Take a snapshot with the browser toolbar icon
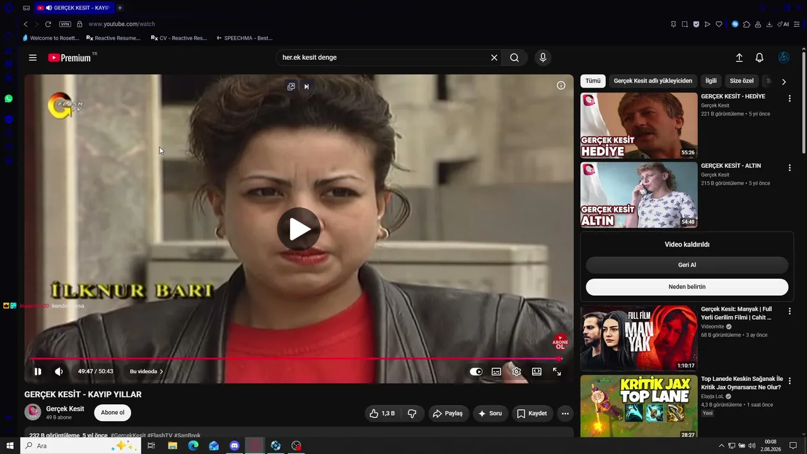The width and height of the screenshot is (807, 454). pos(685,24)
